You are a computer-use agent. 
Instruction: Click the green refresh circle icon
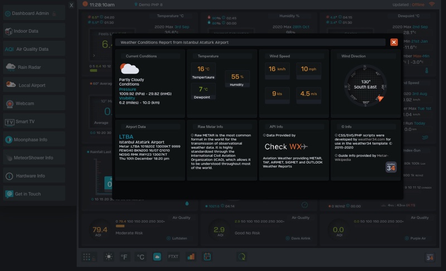point(241,257)
